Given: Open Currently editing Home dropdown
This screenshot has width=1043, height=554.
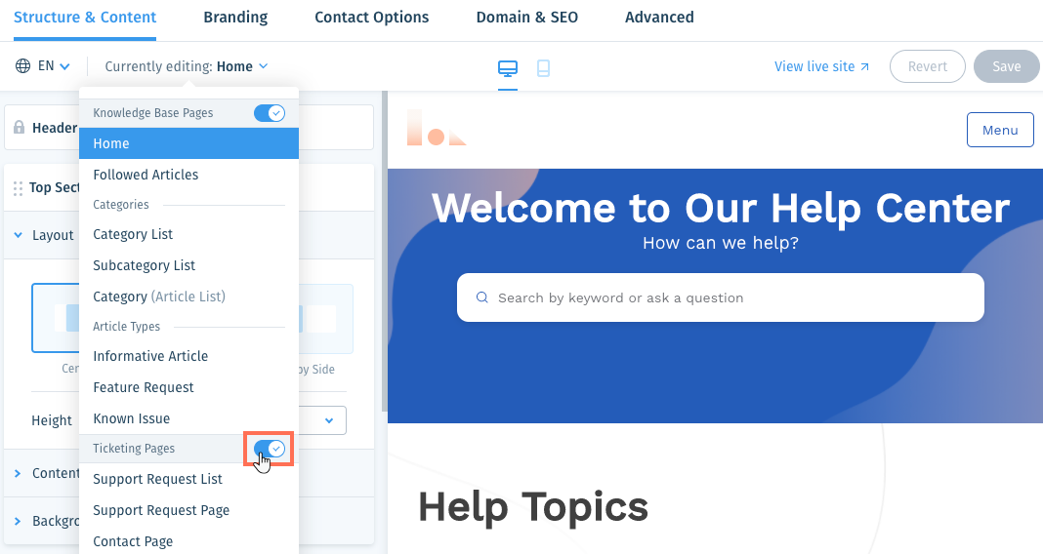Looking at the screenshot, I should click(187, 66).
